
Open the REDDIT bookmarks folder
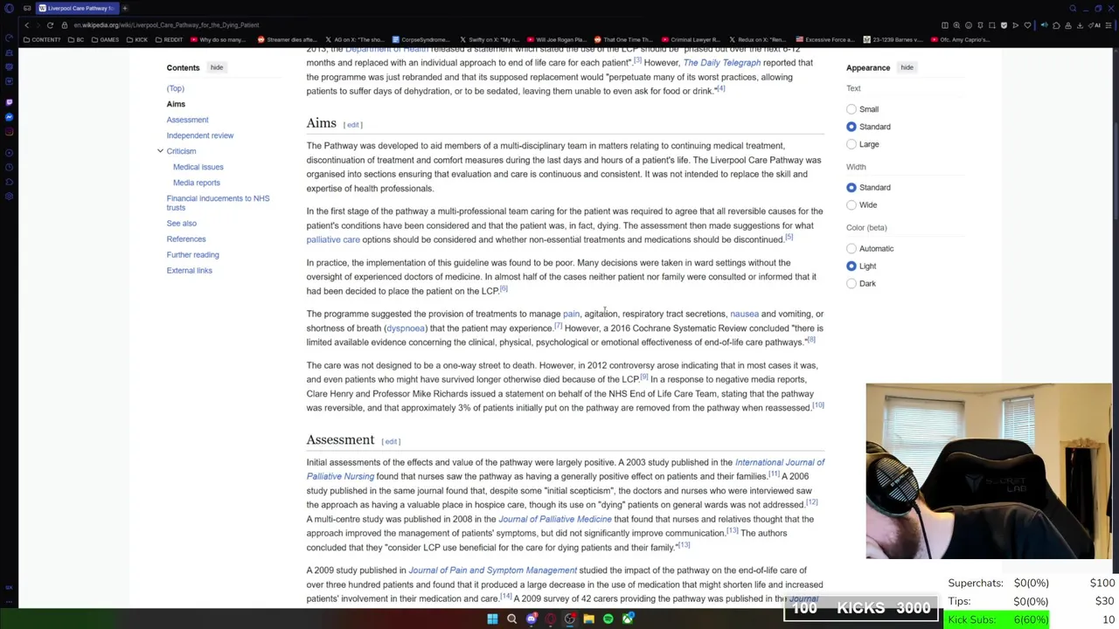pos(169,39)
